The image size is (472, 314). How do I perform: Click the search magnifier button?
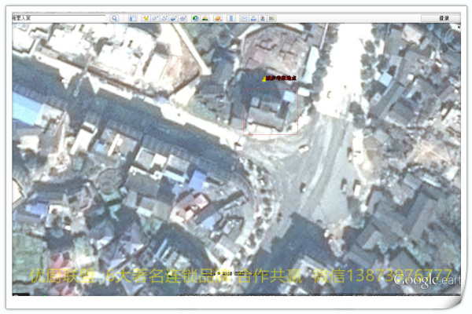[114, 18]
